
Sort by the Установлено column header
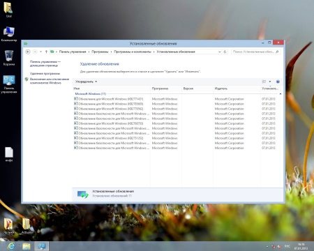[x=270, y=89]
